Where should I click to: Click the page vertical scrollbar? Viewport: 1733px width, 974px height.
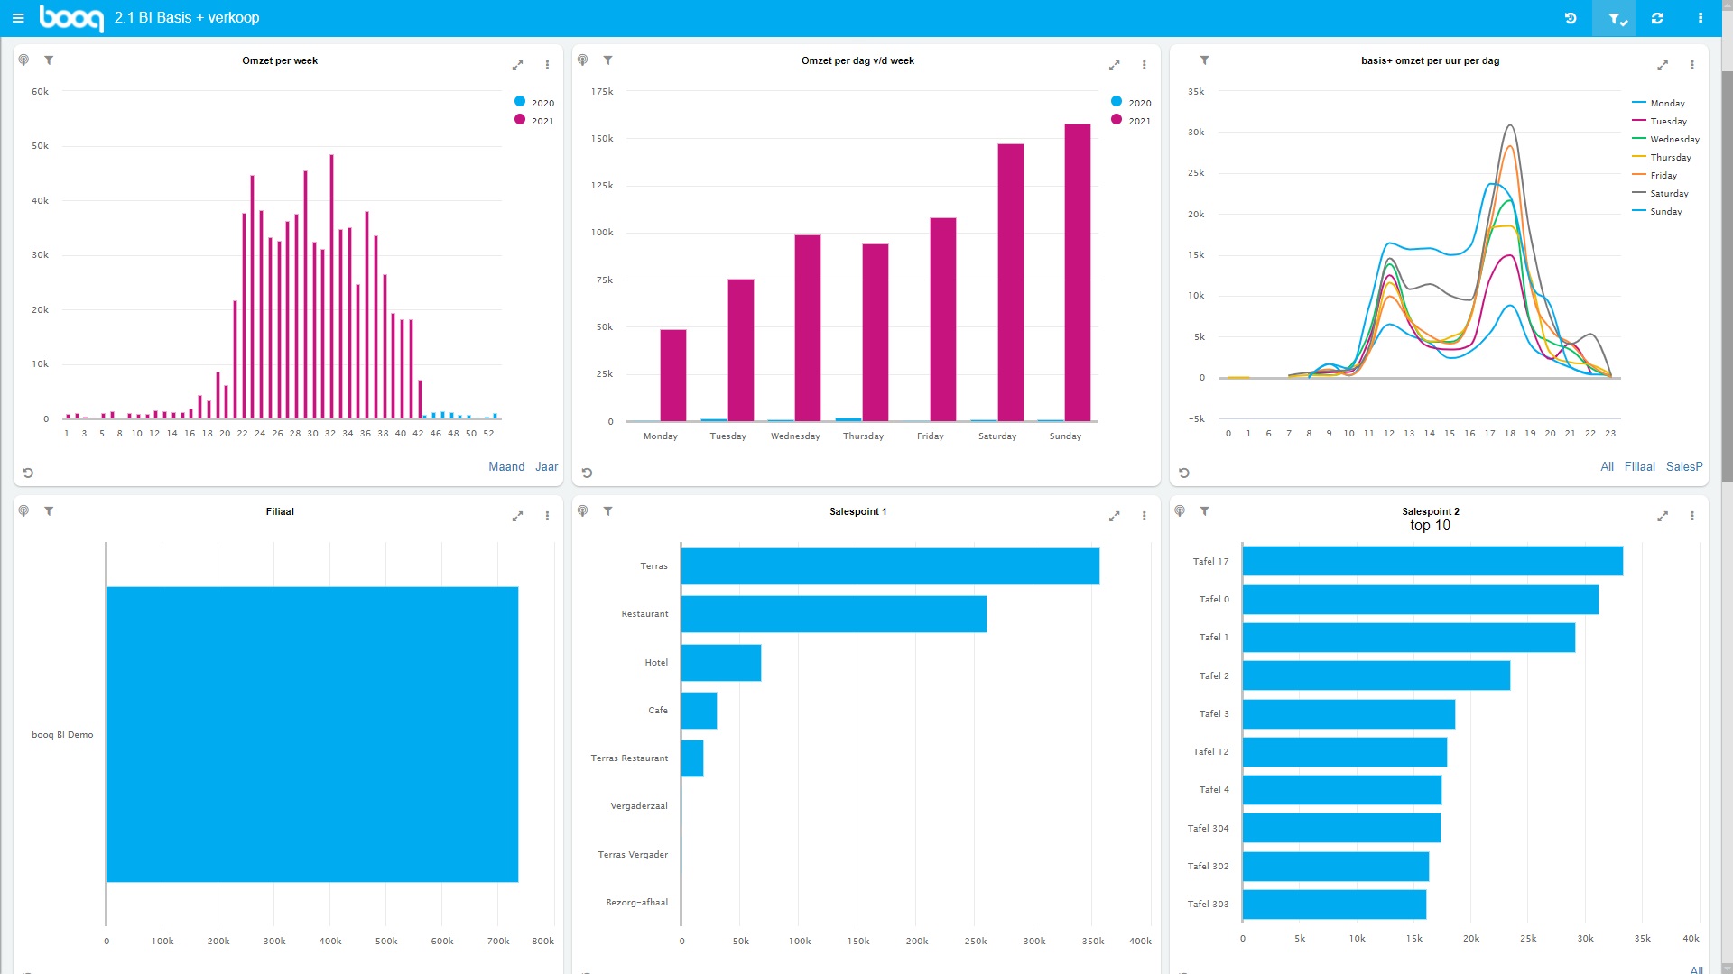point(1727,271)
